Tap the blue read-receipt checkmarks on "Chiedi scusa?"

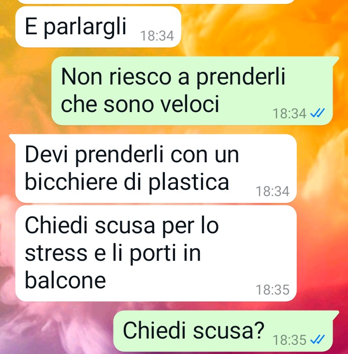point(318,340)
